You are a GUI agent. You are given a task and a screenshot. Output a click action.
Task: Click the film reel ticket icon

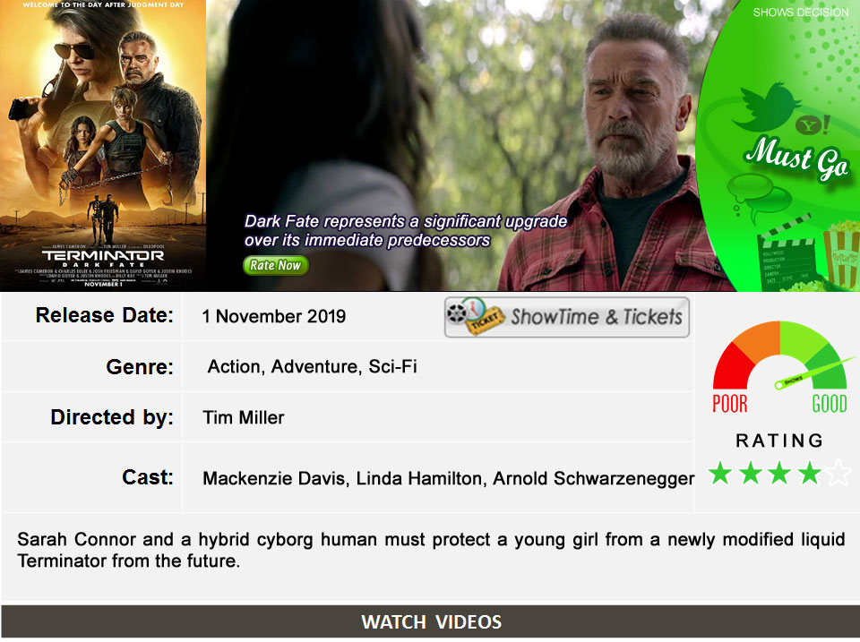pyautogui.click(x=475, y=316)
